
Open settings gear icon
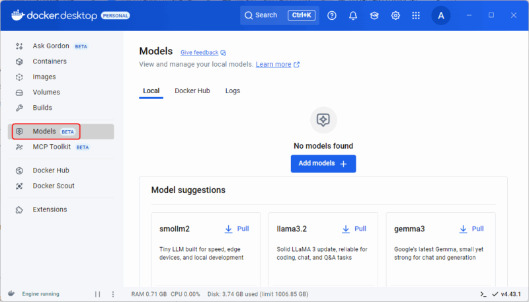click(x=395, y=15)
